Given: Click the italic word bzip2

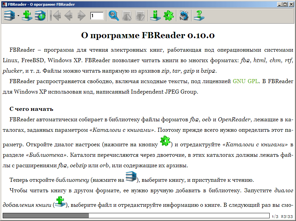Looking at the screenshot, I should pyautogui.click(x=208, y=71).
